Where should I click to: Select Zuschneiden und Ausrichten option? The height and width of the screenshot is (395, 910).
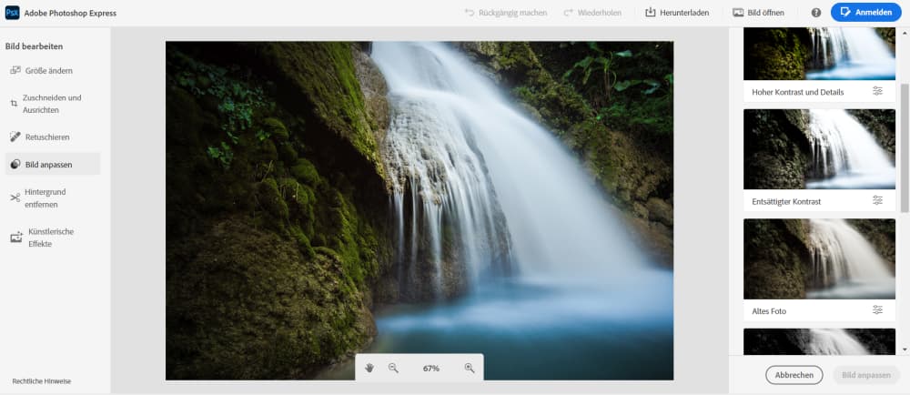[53, 104]
